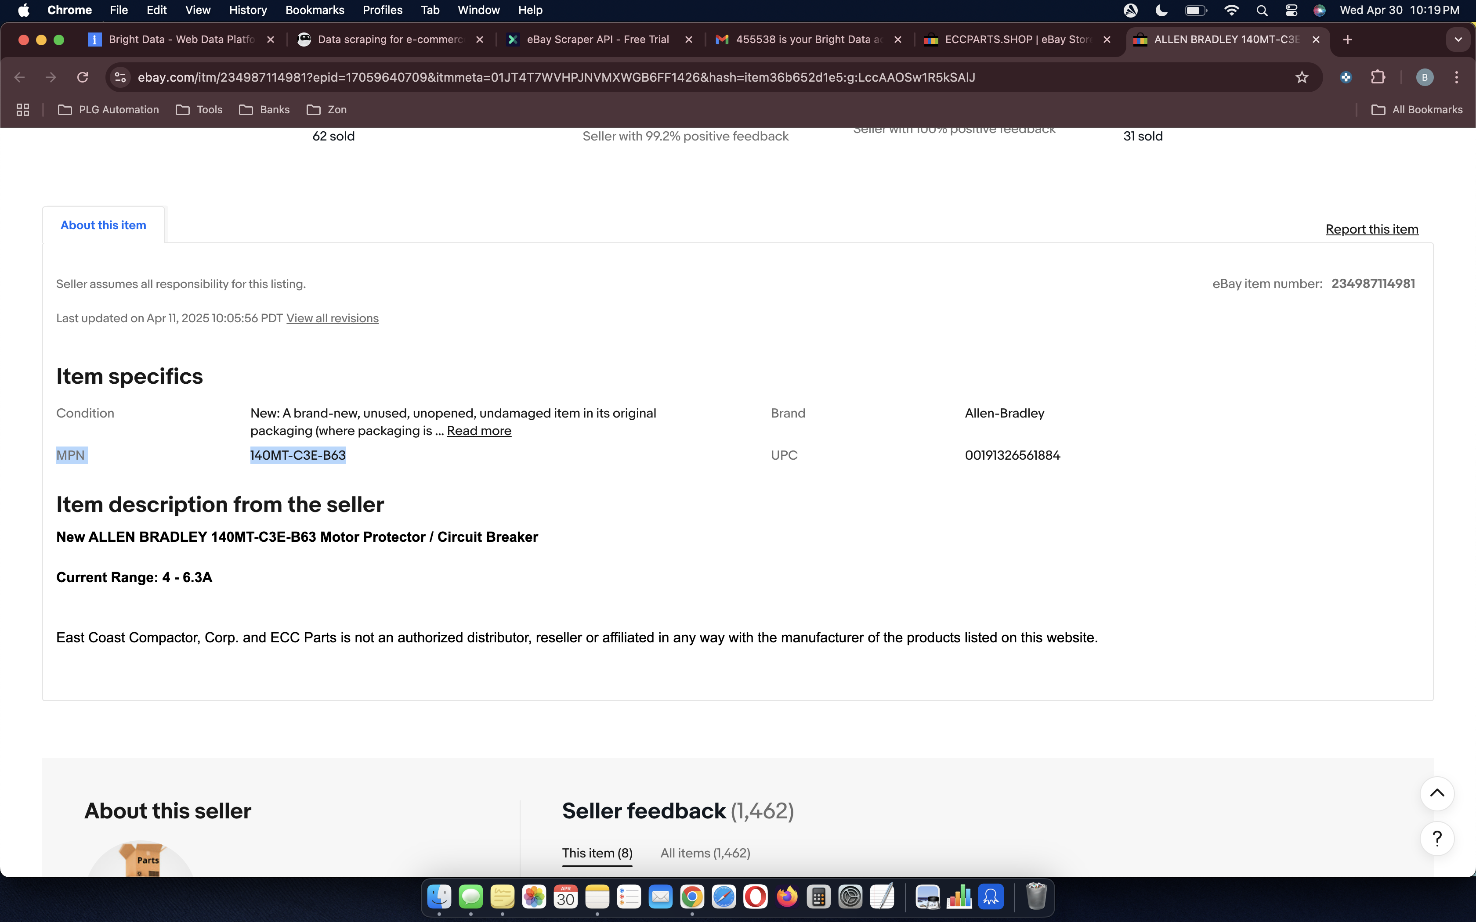Open the profile avatar B
Viewport: 1476px width, 922px height.
coord(1424,77)
